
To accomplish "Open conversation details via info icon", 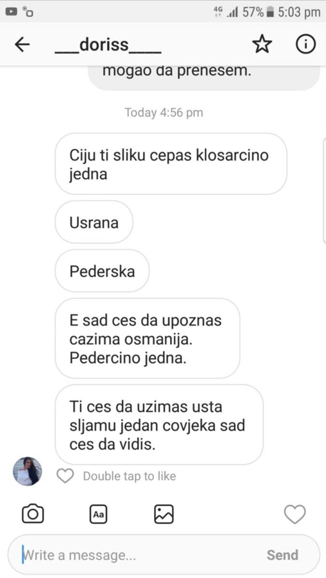I will [x=305, y=44].
